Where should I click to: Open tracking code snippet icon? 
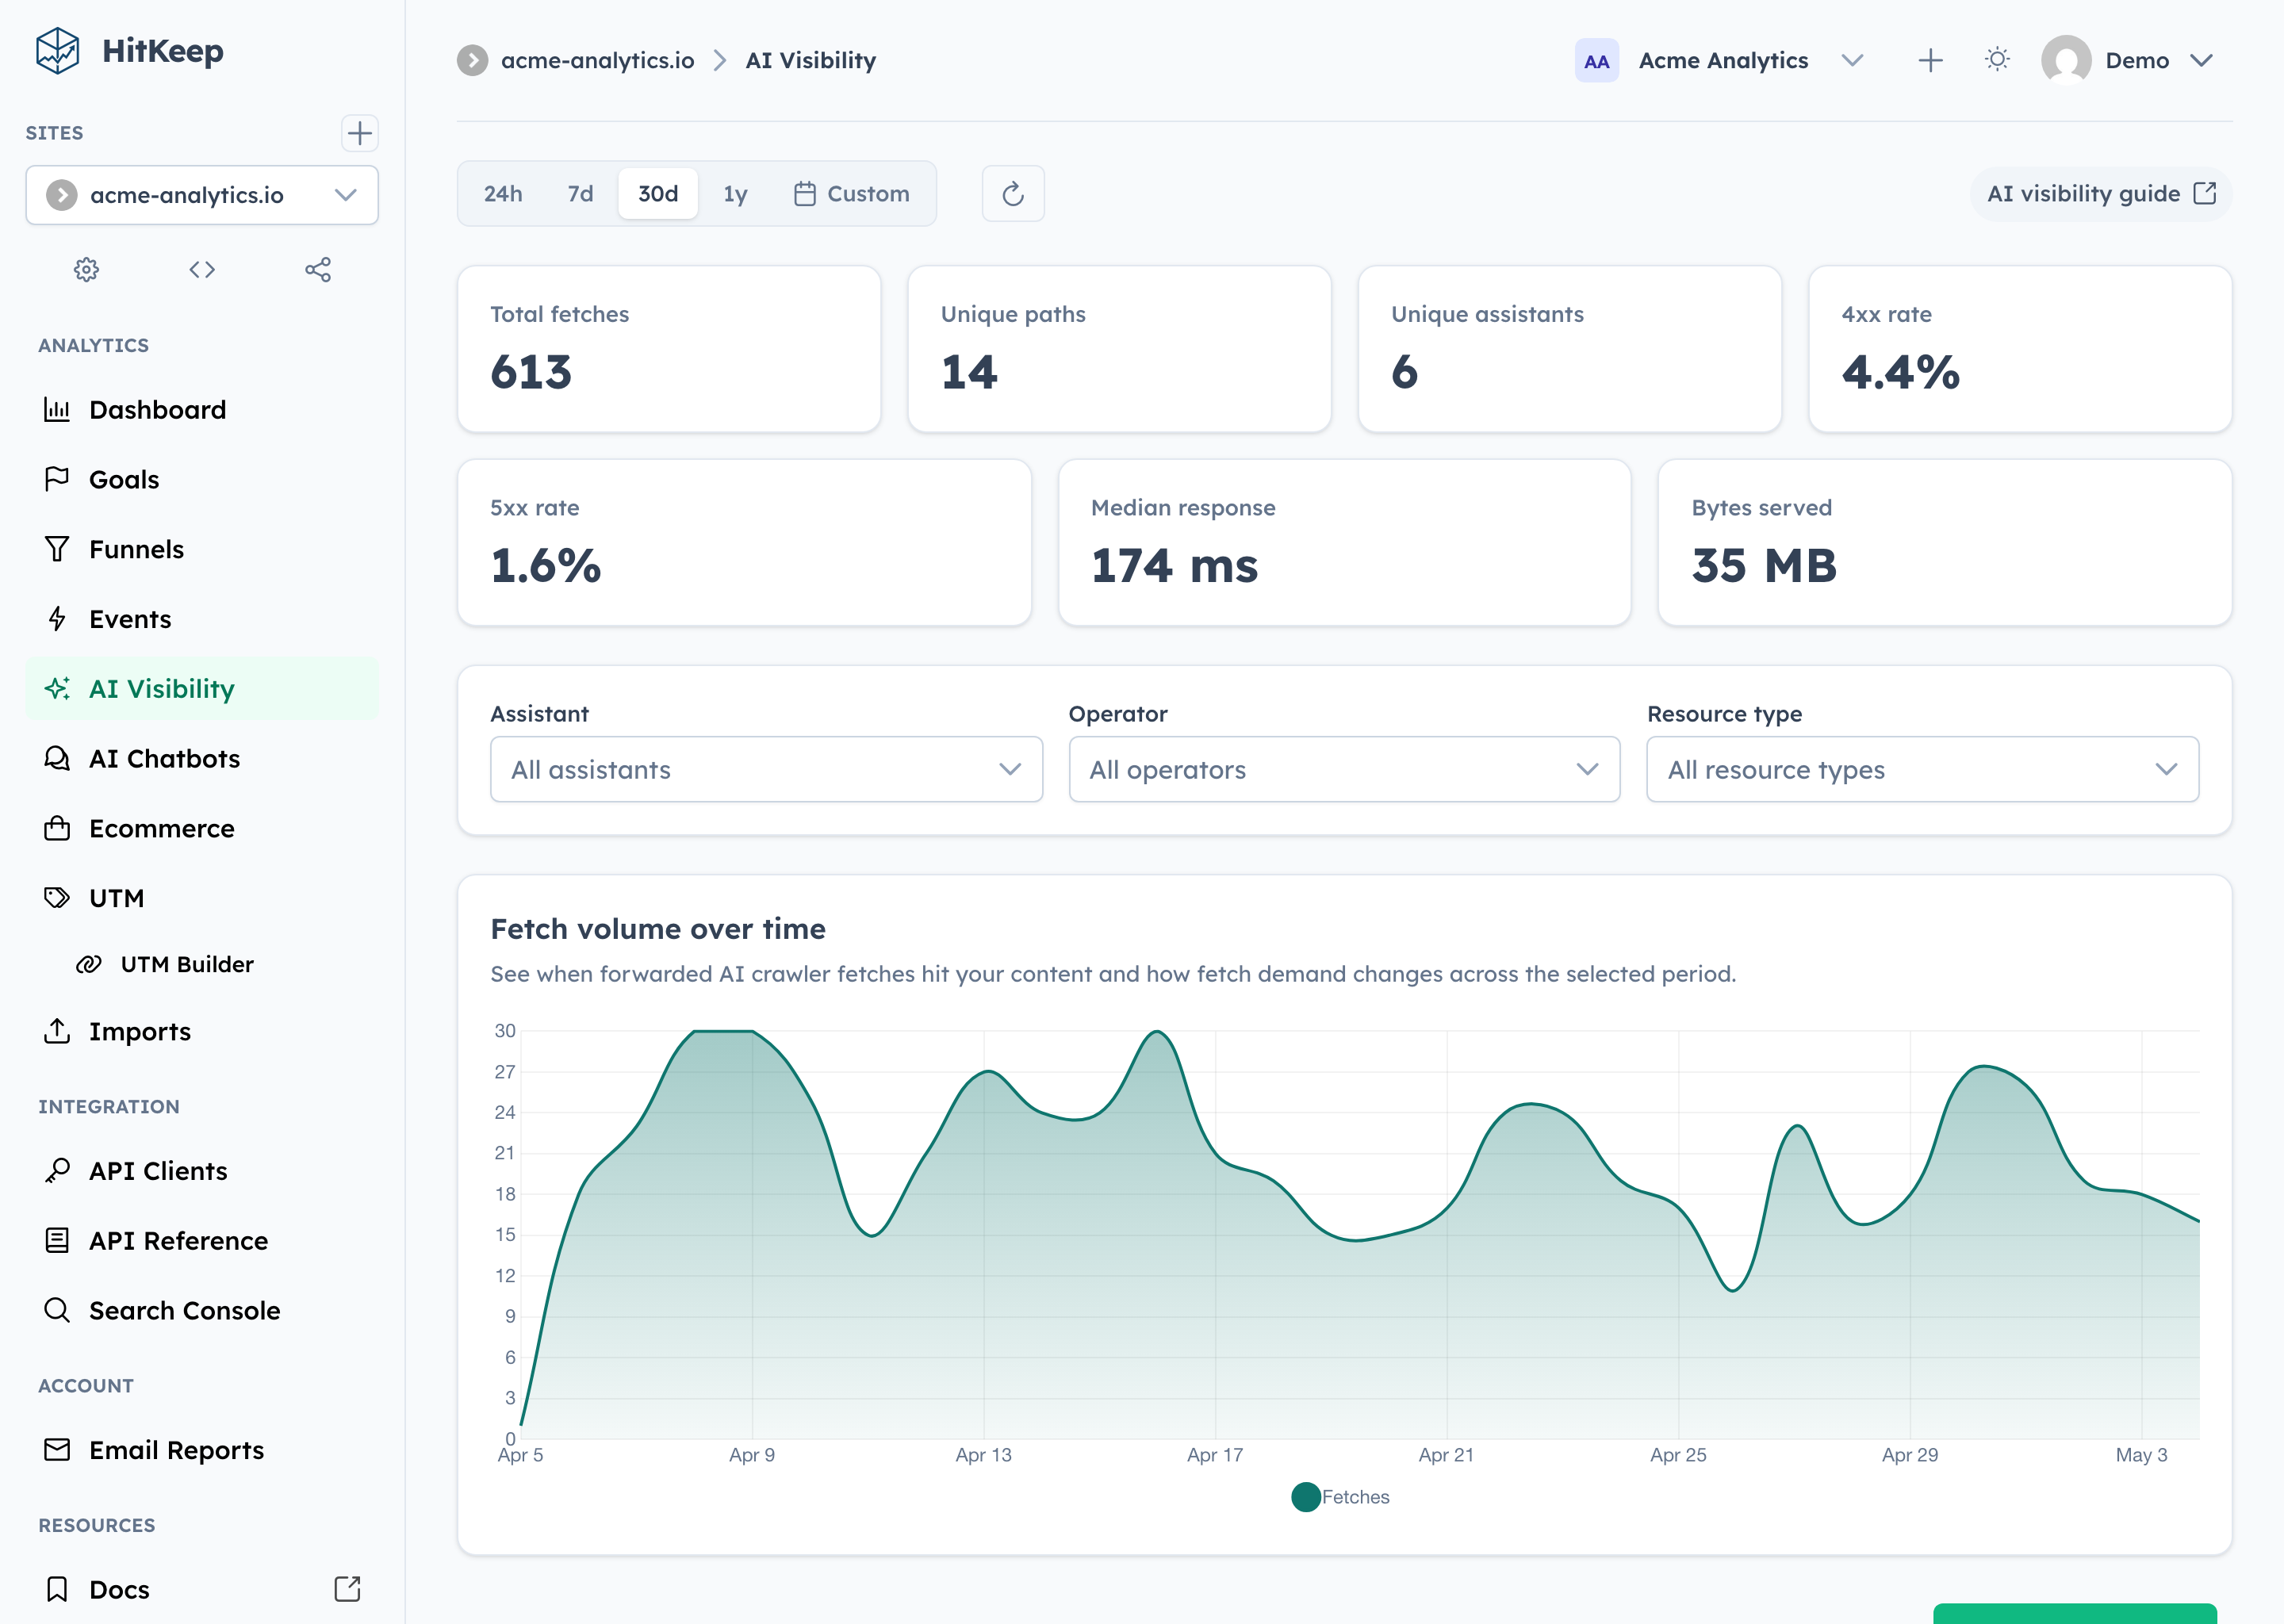(x=202, y=269)
